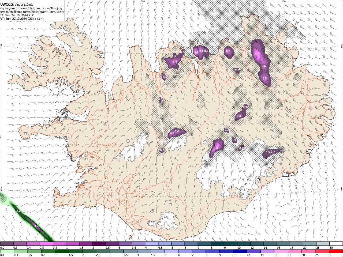Click the 12 label in the lower legend
The height and width of the screenshot is (257, 343).
[x=249, y=255]
